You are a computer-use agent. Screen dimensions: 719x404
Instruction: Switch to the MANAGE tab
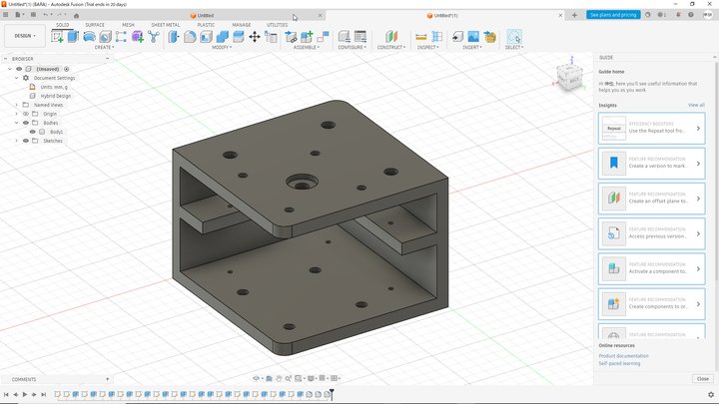point(242,25)
